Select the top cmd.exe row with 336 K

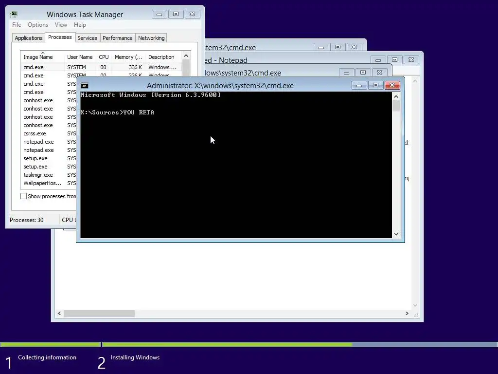click(102, 67)
